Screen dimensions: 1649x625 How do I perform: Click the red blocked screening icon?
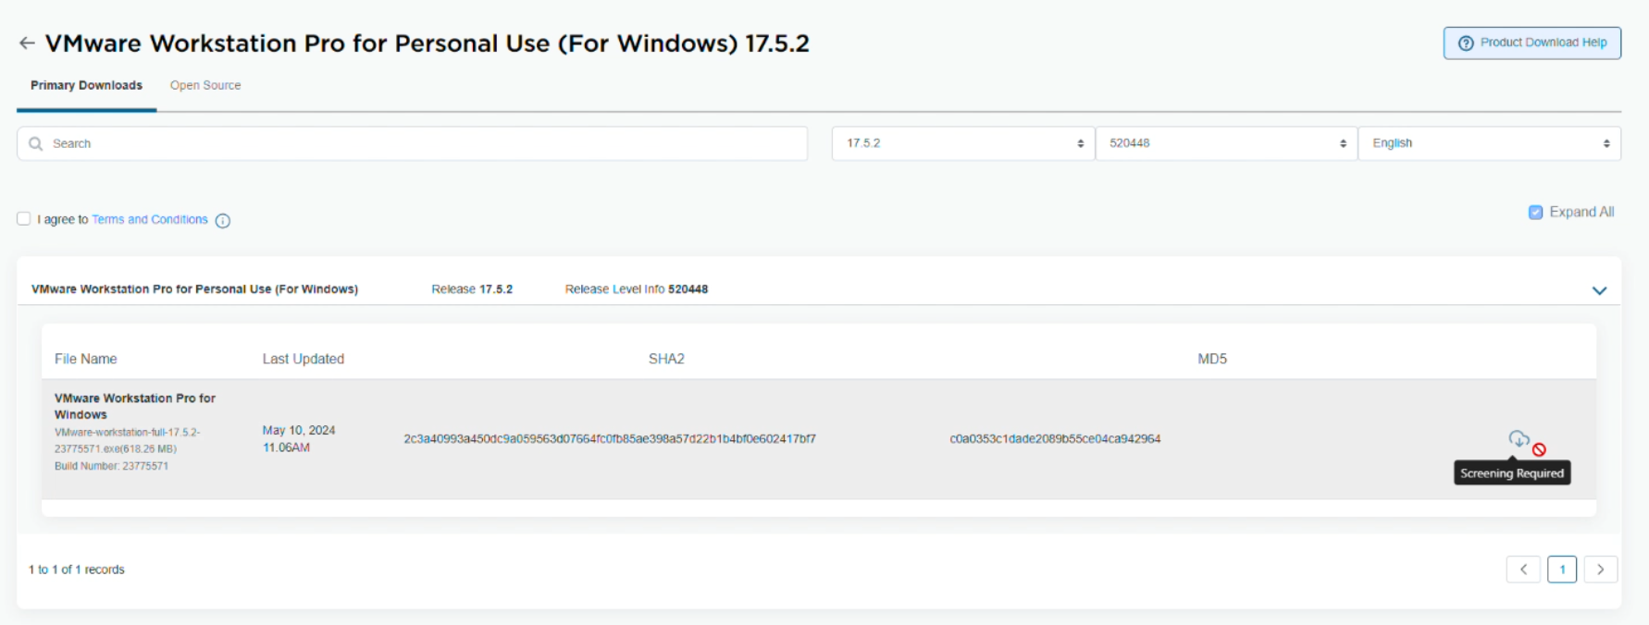pos(1539,449)
